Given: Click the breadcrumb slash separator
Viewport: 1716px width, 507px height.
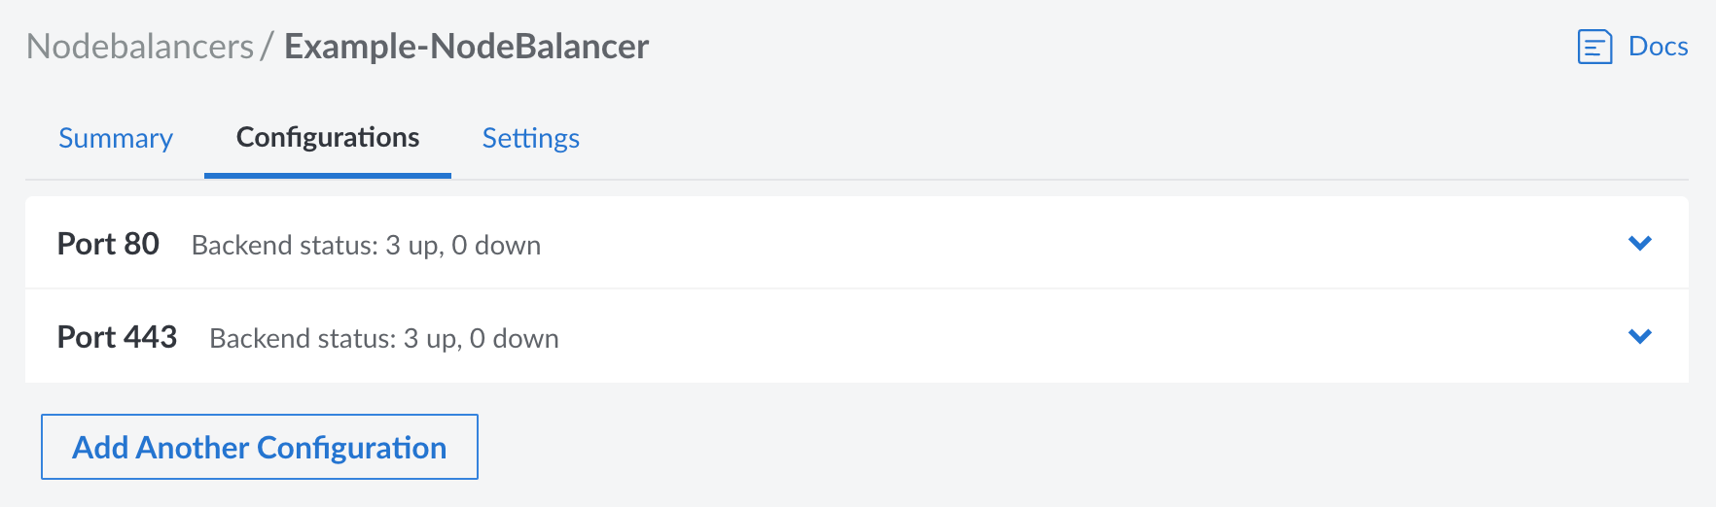Looking at the screenshot, I should pos(267,47).
